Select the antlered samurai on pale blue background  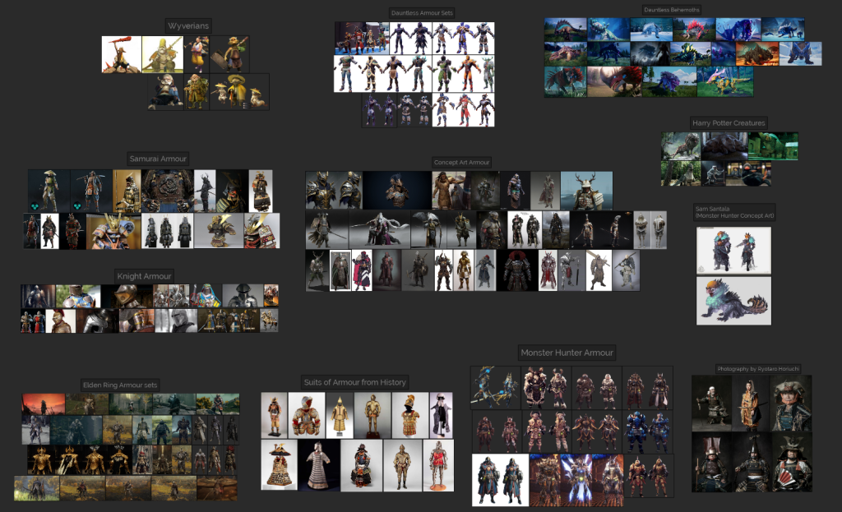(x=586, y=191)
